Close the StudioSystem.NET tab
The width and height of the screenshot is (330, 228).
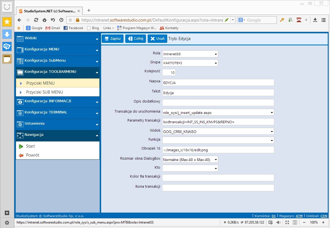79,11
